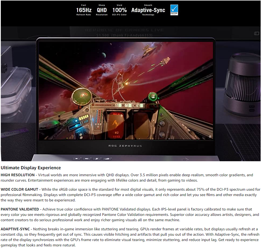Click the panel icon on the background monitor
Screen dimensions: 262x248
coord(256,33)
